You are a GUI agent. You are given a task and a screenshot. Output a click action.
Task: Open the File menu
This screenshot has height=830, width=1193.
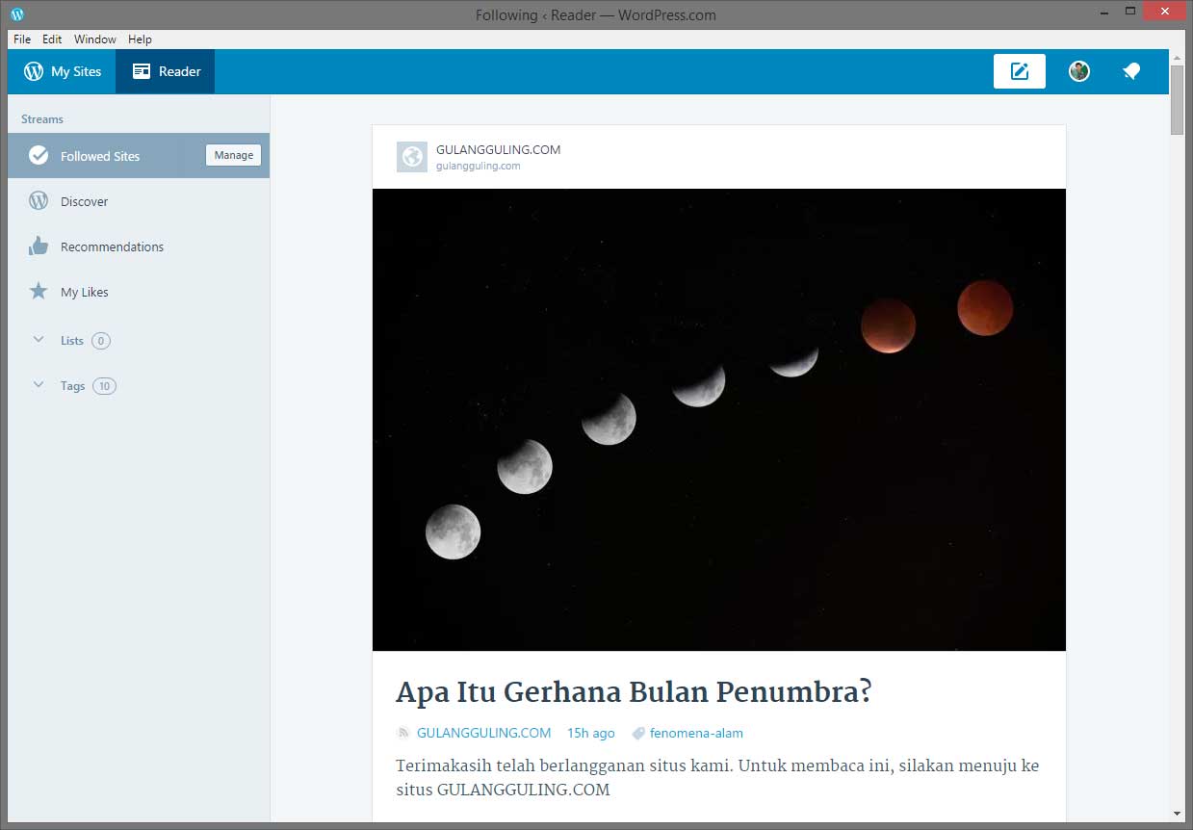22,39
